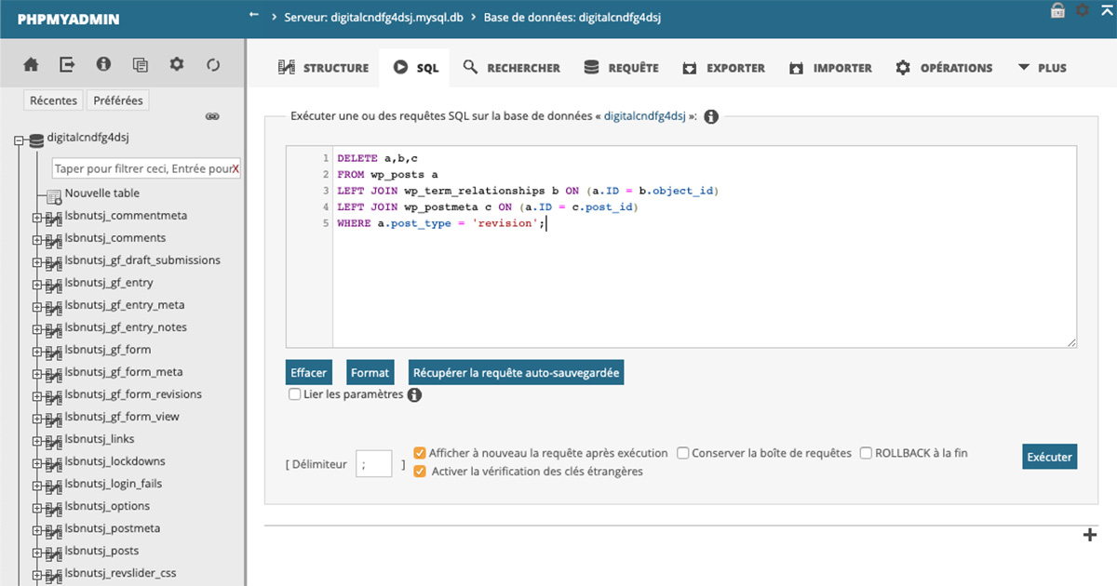1117x586 pixels.
Task: Expand lsbnutsj_commentmeta table node
Action: 37,218
